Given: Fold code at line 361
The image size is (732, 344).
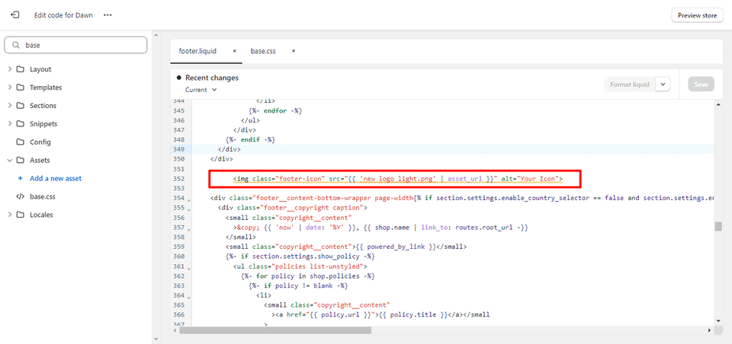Looking at the screenshot, I should (x=190, y=268).
